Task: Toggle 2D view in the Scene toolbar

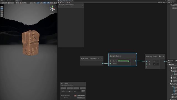Action: pyautogui.click(x=35, y=3)
